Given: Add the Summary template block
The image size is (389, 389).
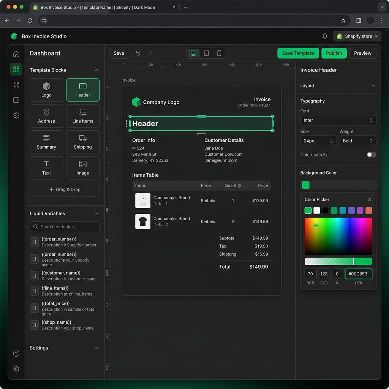Looking at the screenshot, I should (46, 142).
